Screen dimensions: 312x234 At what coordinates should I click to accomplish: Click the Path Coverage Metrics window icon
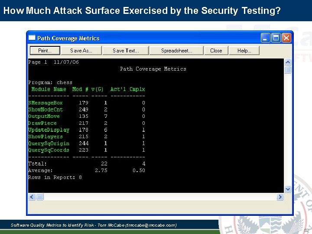click(x=32, y=38)
